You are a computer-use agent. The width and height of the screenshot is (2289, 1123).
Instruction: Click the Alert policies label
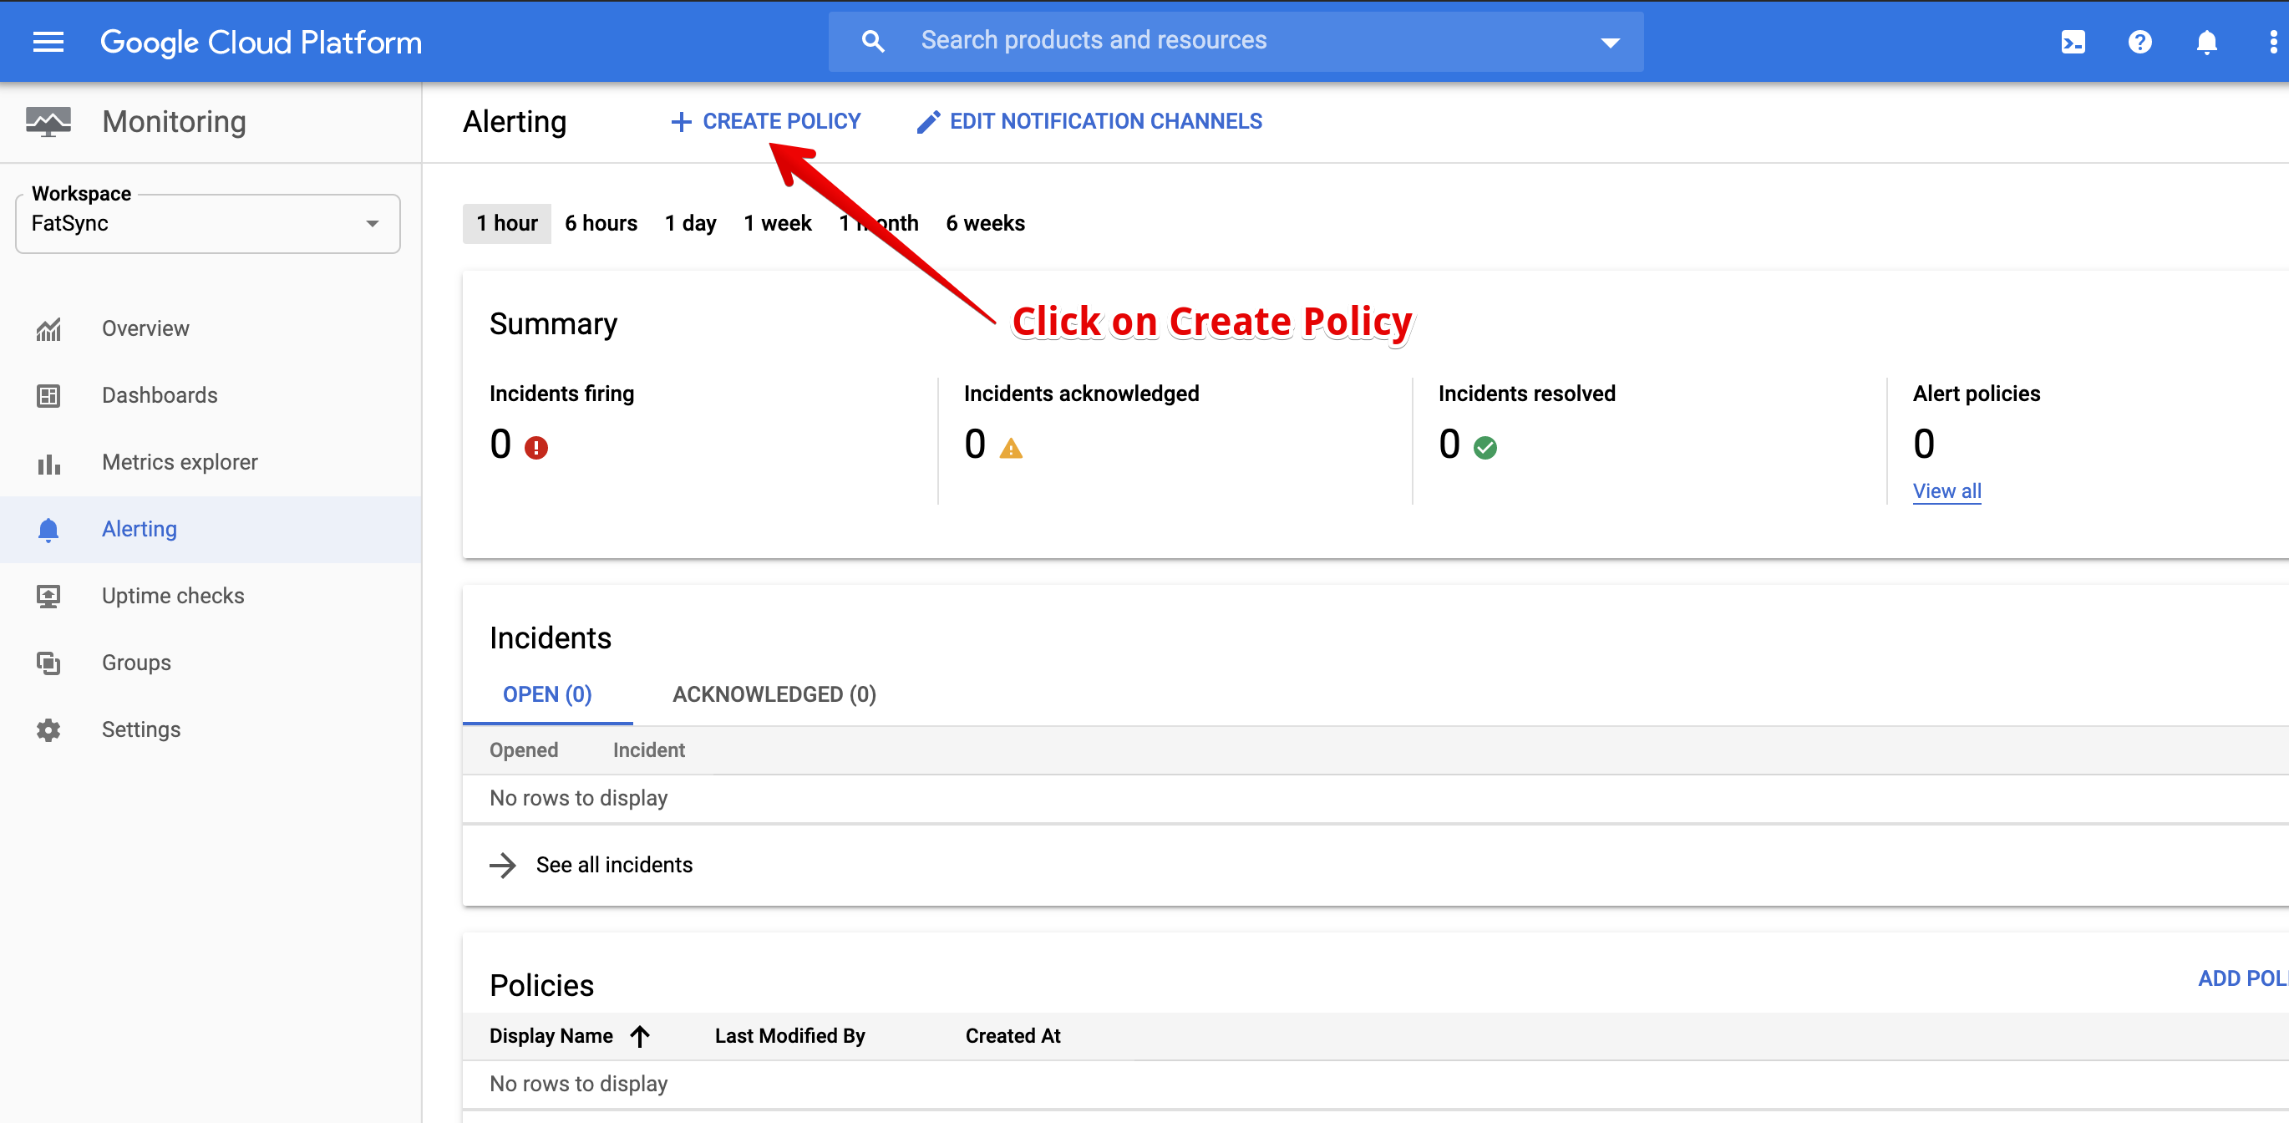pyautogui.click(x=1977, y=394)
